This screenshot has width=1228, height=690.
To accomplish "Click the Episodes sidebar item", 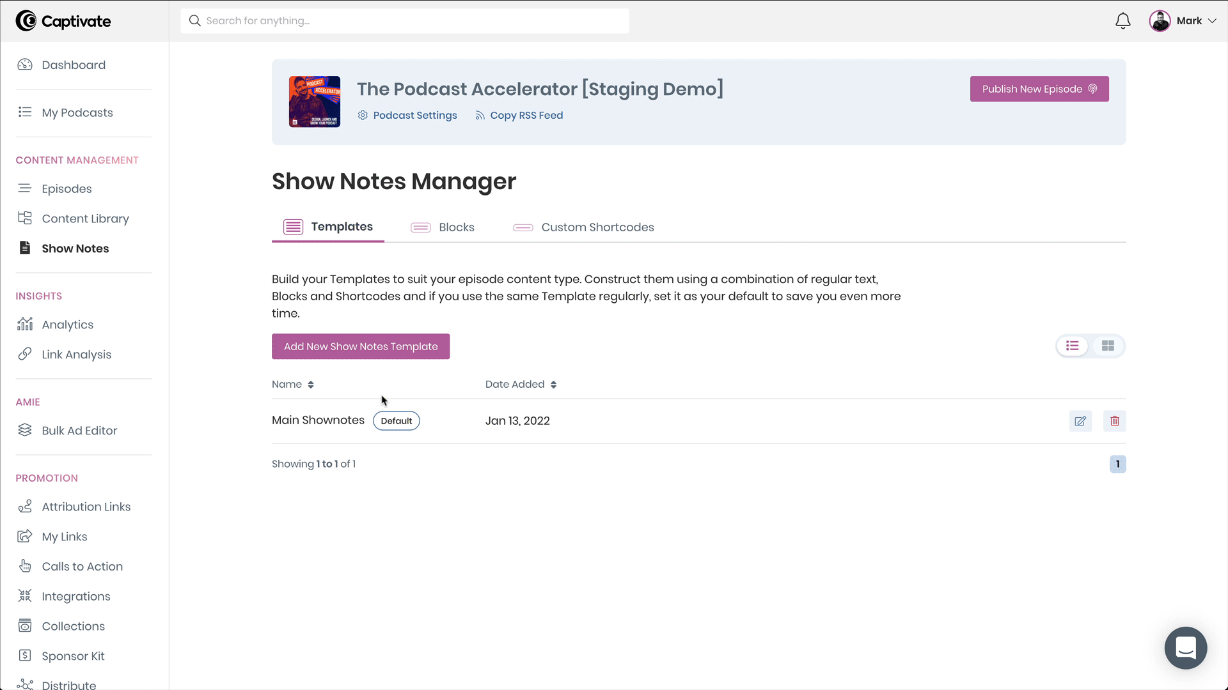I will click(x=67, y=188).
